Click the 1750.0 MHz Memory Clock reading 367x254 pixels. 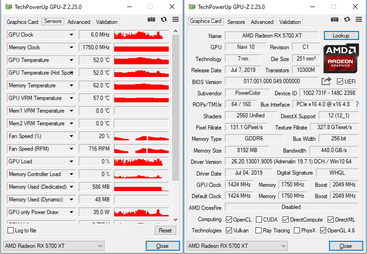pos(95,47)
